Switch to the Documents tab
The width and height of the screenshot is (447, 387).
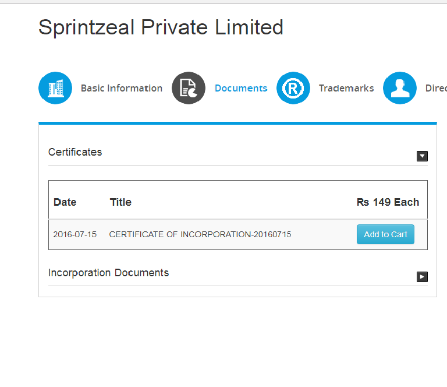[x=241, y=89]
